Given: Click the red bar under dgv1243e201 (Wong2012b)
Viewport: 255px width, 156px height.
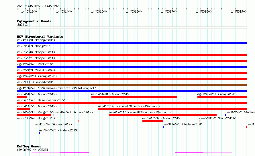Looking at the screenshot, I should pos(222,97).
